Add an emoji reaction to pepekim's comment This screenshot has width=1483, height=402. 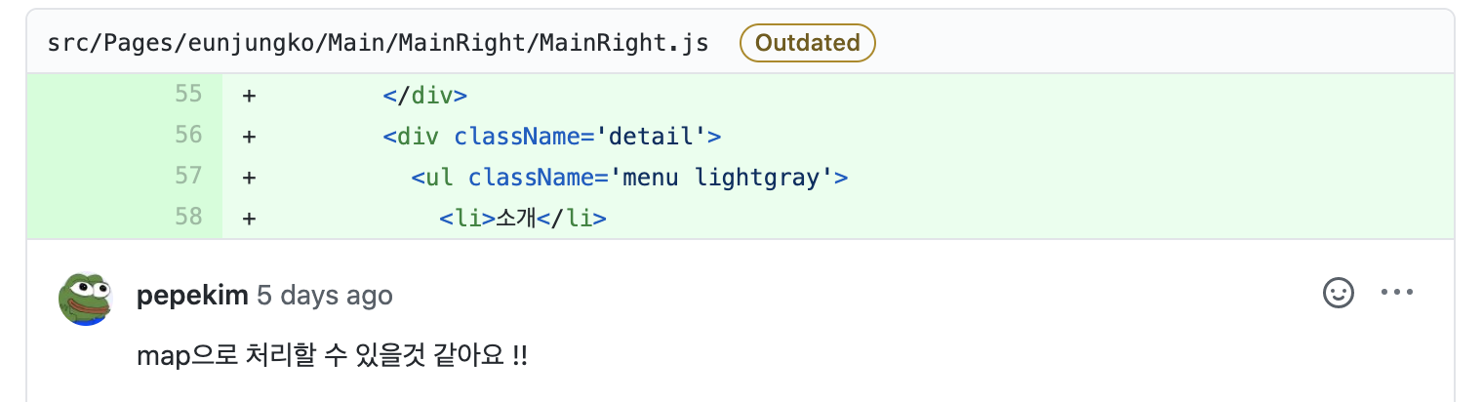(1338, 293)
